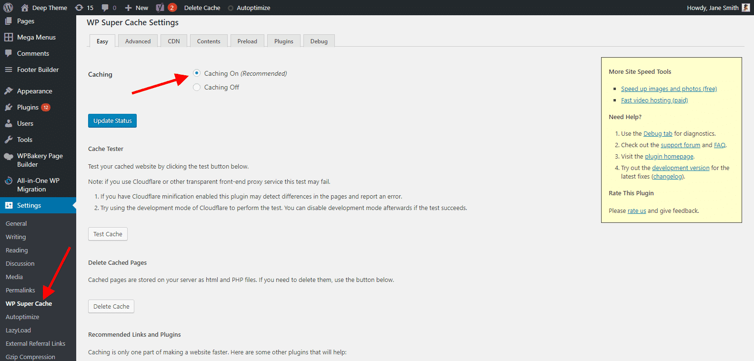Screen dimensions: 754x361
Task: Open the WordPress logo menu
Action: coord(8,8)
